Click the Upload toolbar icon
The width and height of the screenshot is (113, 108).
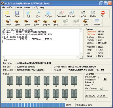pyautogui.click(x=71, y=14)
